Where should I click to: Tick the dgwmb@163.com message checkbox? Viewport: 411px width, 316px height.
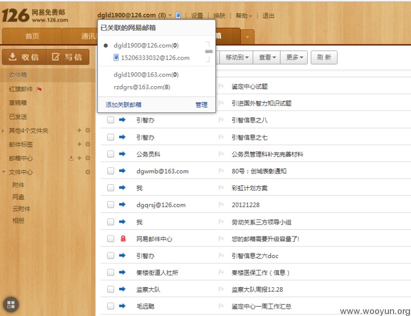(x=110, y=171)
